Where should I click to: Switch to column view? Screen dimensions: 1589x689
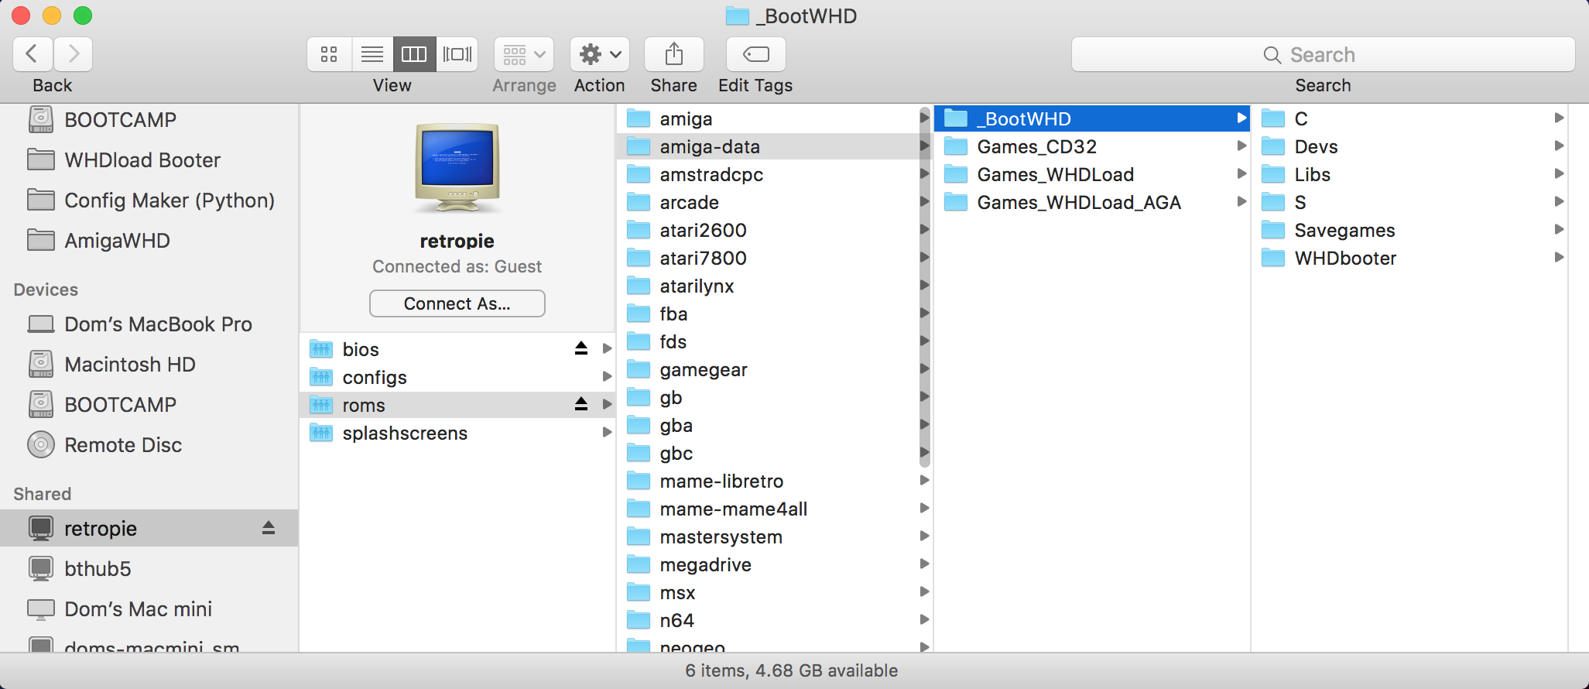coord(414,54)
